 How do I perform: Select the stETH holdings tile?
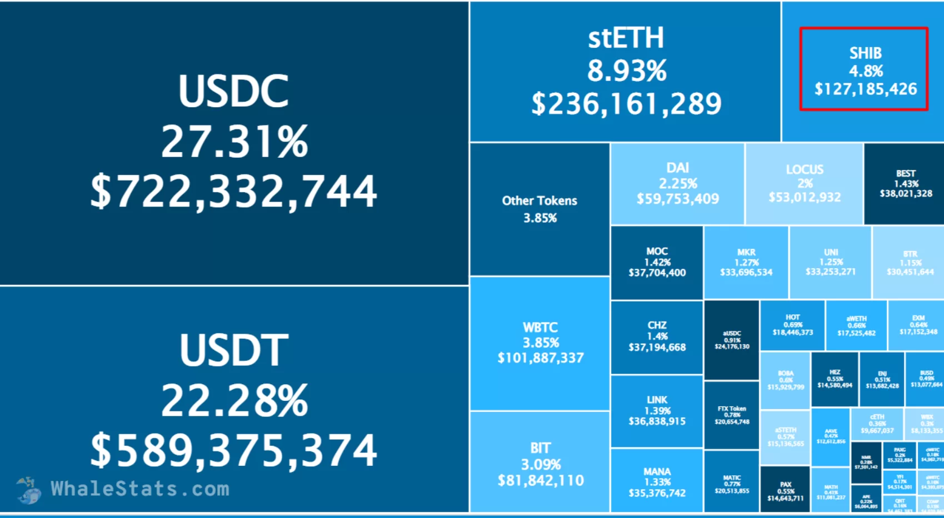pos(625,72)
